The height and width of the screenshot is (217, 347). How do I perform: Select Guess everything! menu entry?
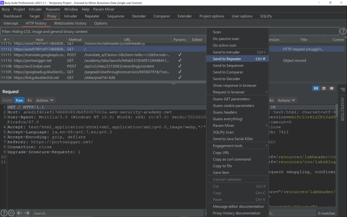[238, 119]
